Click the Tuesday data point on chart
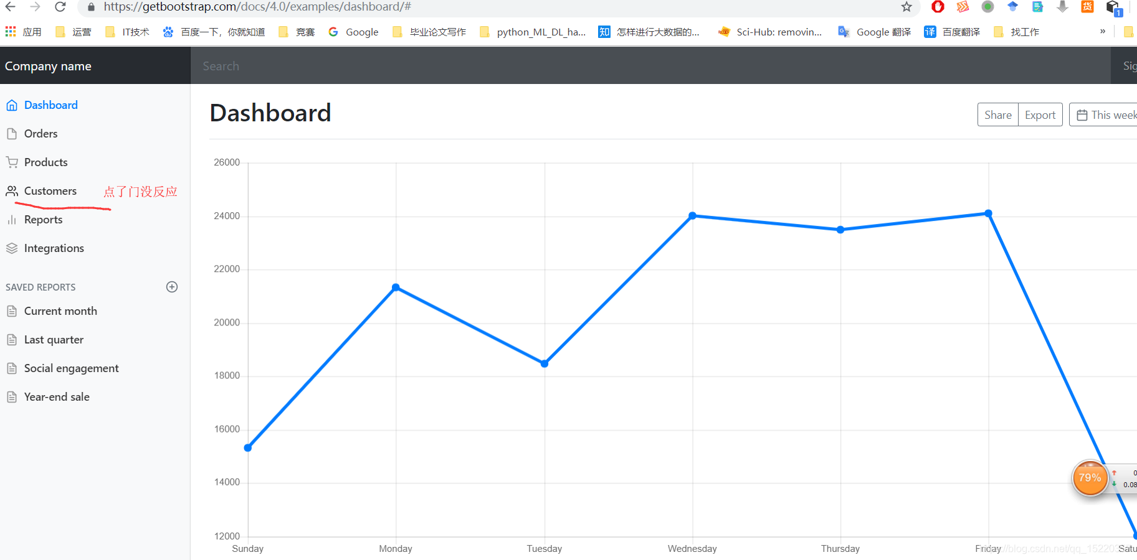Screen dimensions: 1137x560 point(545,364)
